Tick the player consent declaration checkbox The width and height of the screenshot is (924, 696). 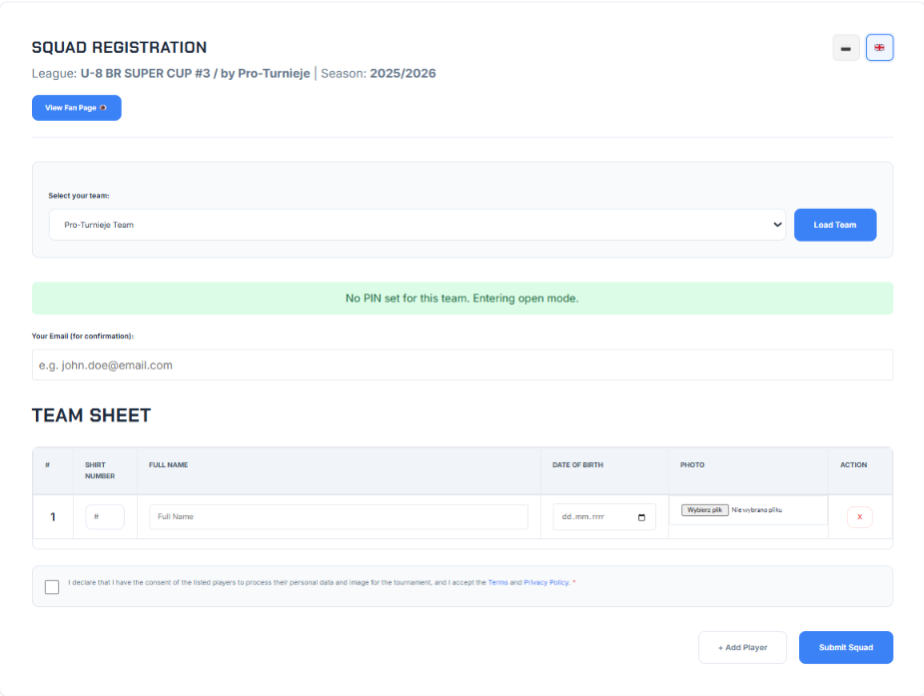tap(52, 587)
